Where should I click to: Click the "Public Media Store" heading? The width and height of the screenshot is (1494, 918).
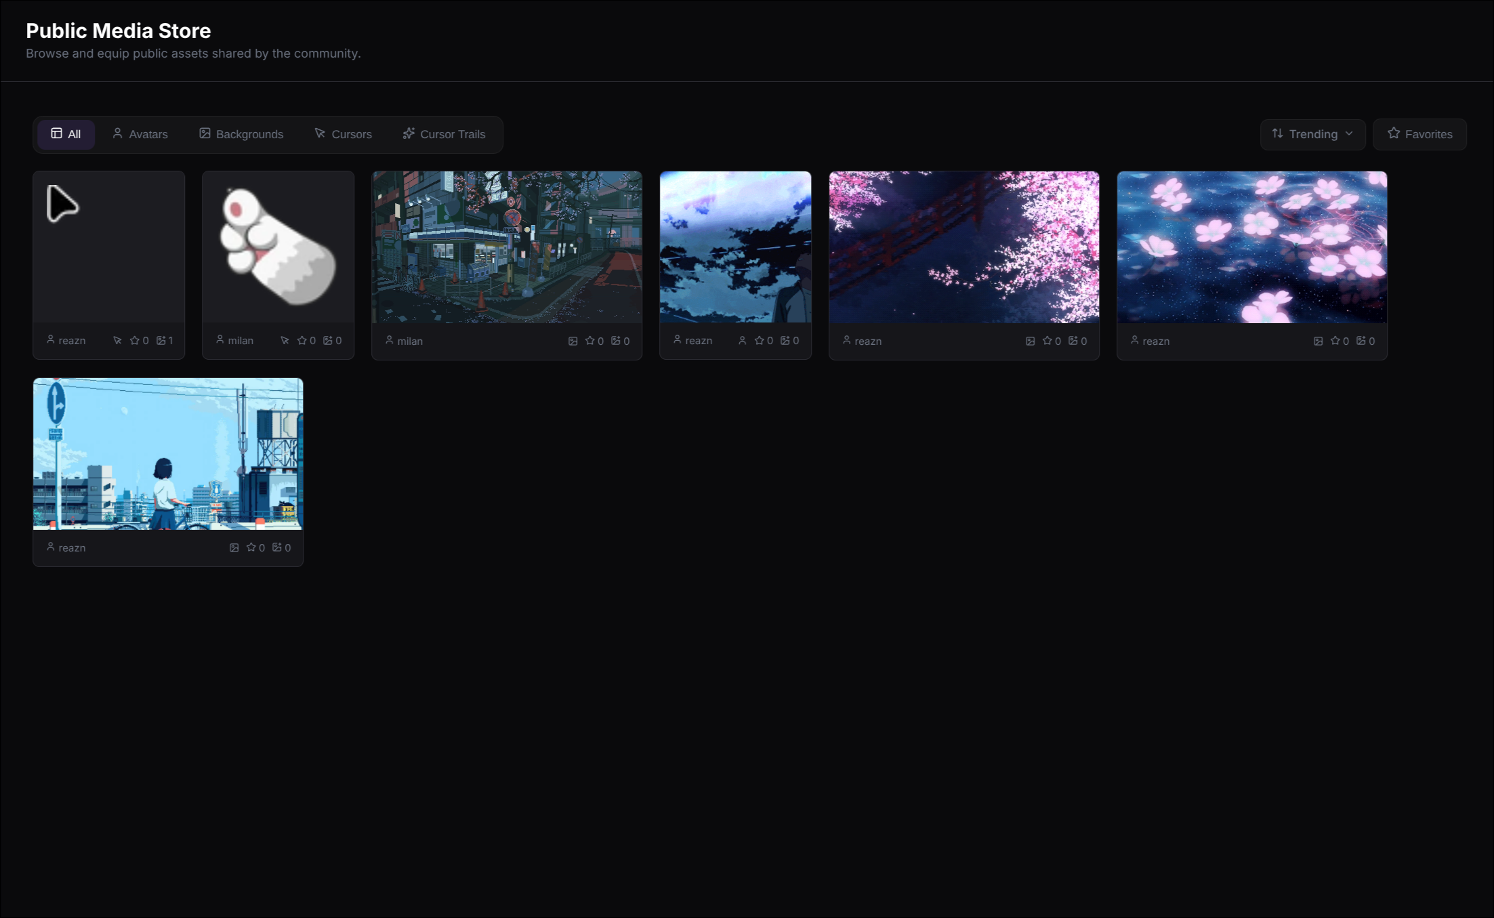click(119, 30)
